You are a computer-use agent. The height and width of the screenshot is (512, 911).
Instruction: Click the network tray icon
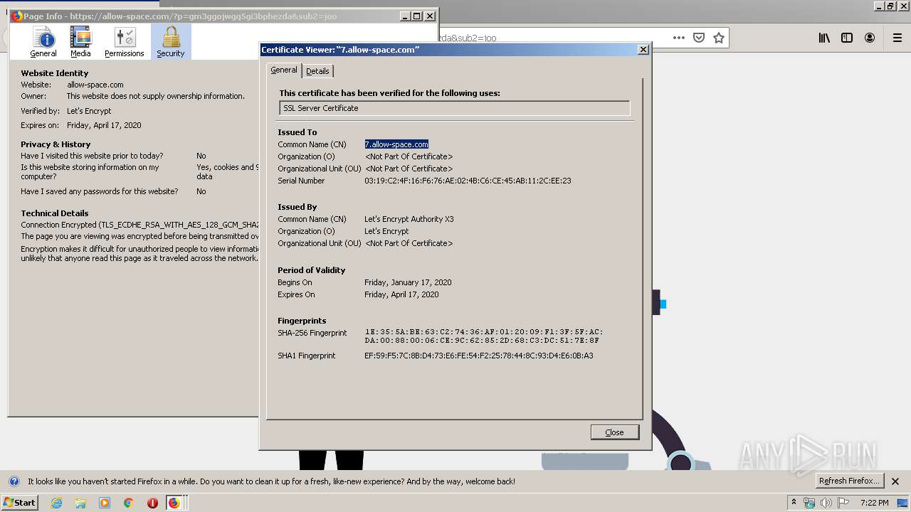(809, 503)
